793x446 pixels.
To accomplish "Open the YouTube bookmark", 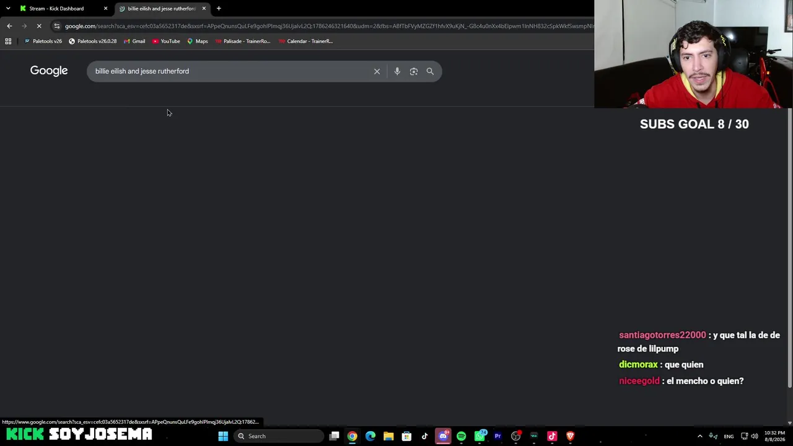I will [x=166, y=42].
